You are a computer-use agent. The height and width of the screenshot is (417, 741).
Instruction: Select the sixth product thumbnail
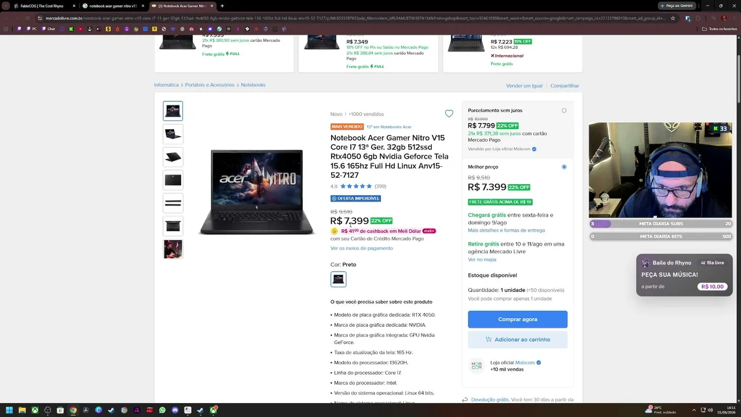coord(173,226)
